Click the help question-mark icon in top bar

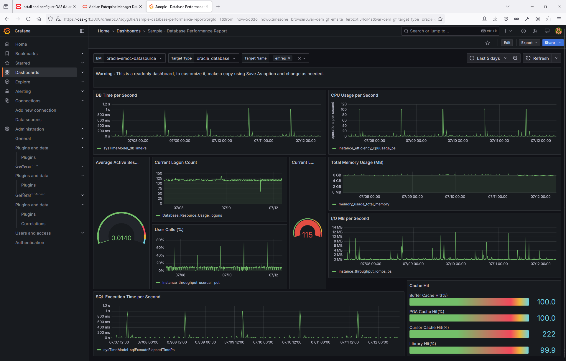point(524,31)
